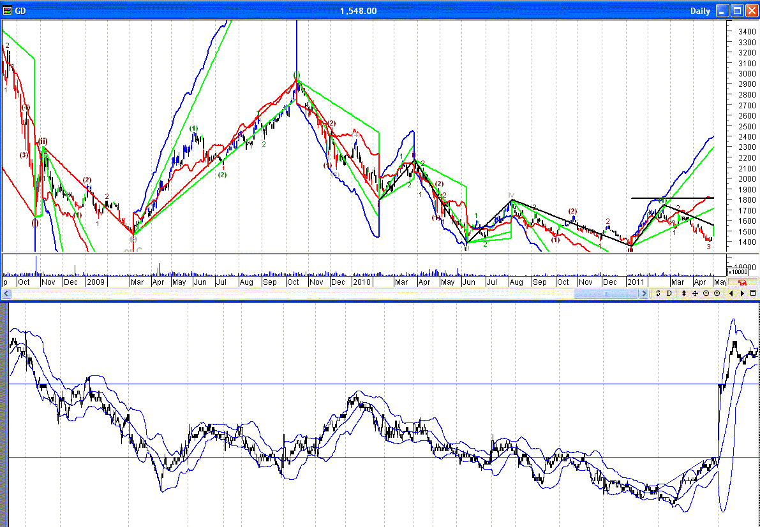760x527 pixels.
Task: Click the 'D' daily period icon
Action: point(669,293)
